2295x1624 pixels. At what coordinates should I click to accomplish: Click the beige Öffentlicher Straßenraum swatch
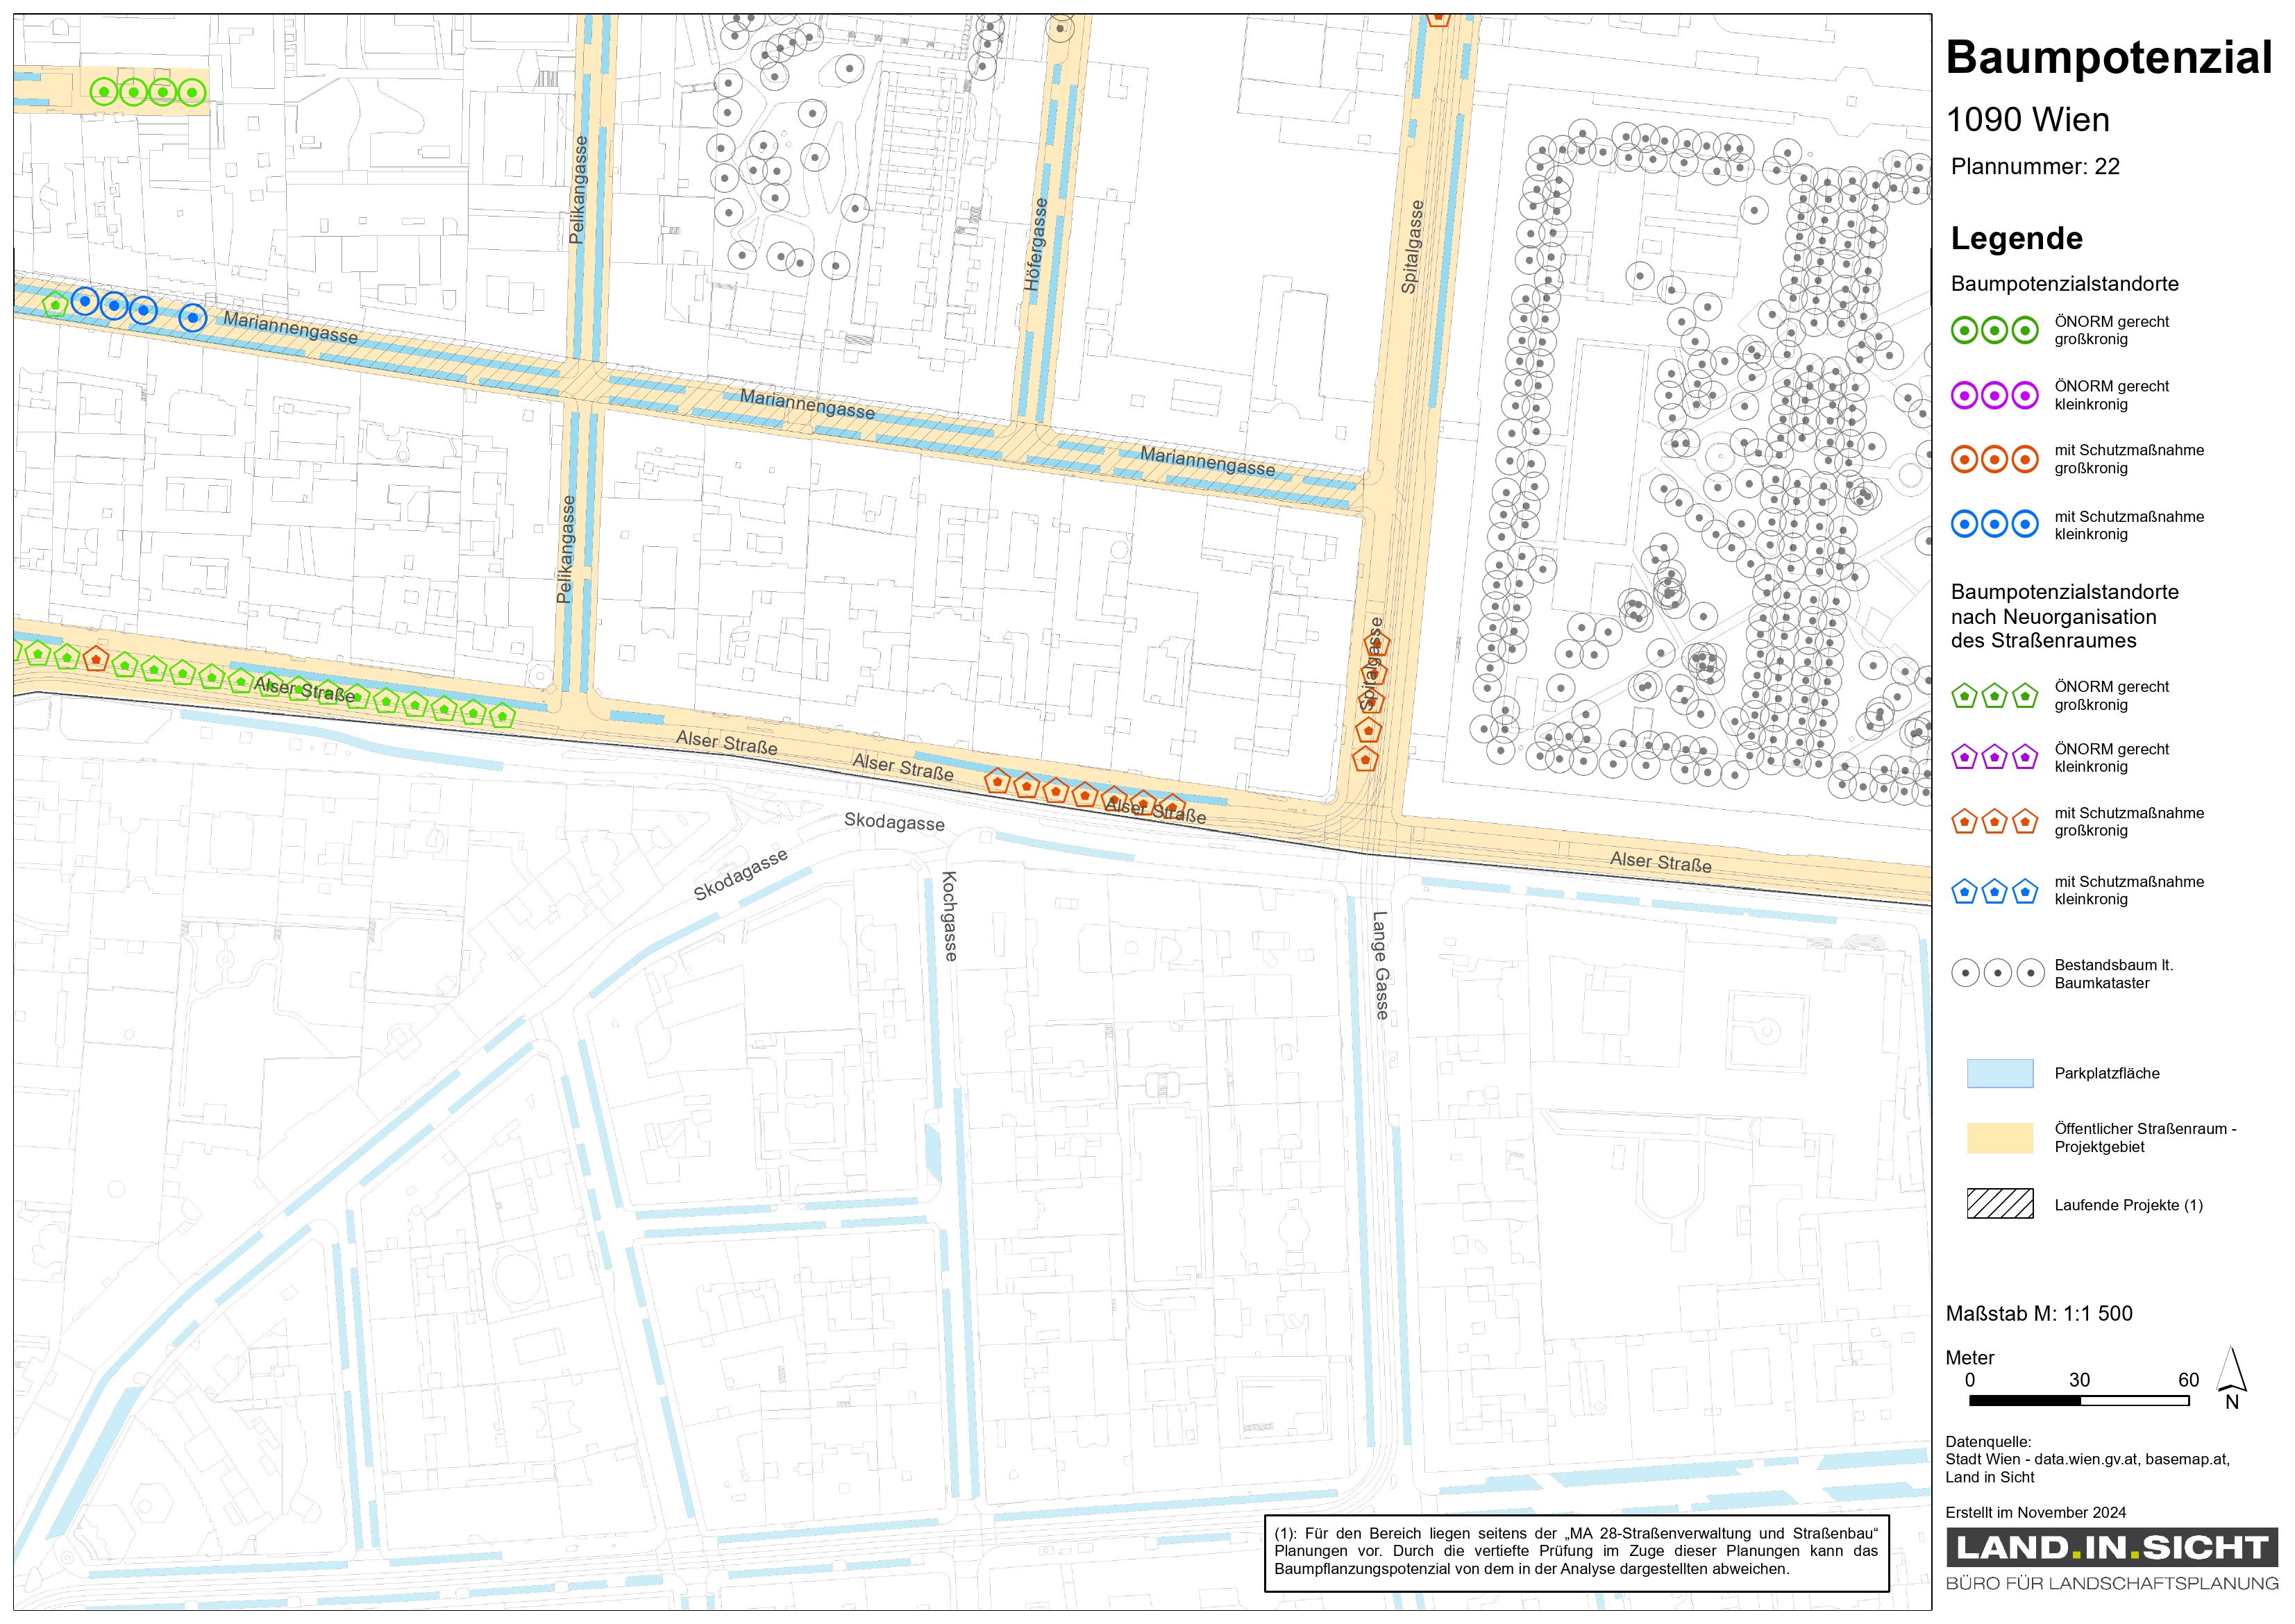point(1999,1138)
